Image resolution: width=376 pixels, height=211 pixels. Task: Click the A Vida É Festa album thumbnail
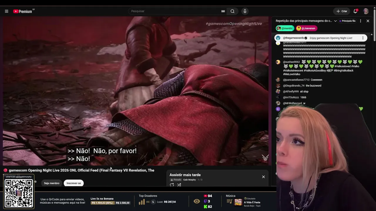(238, 202)
